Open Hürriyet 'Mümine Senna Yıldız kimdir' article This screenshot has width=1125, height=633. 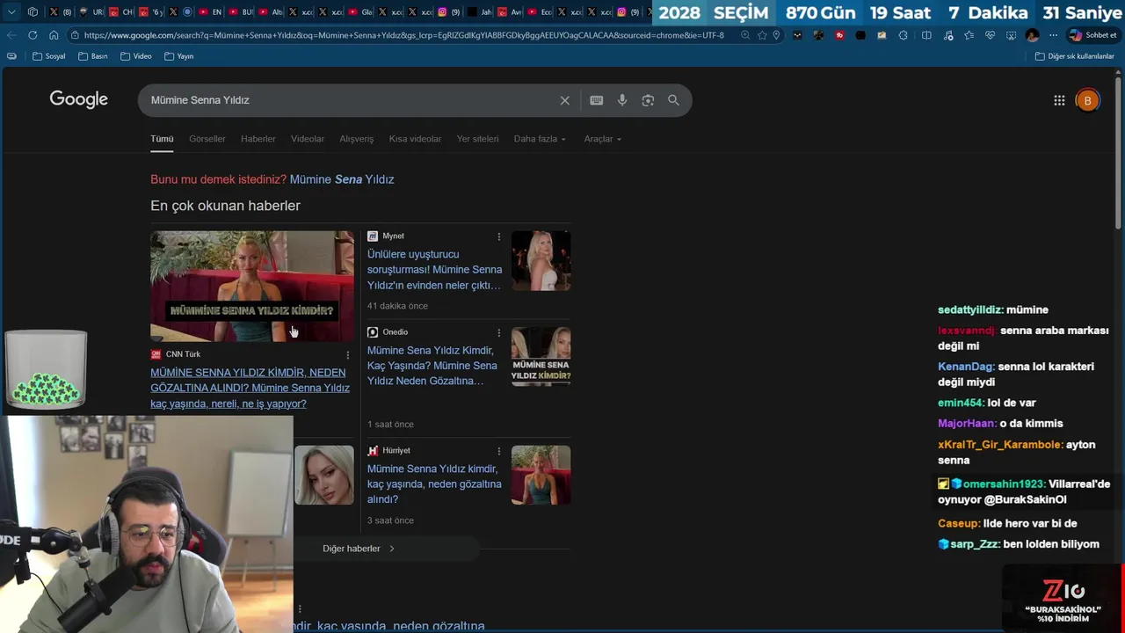434,484
